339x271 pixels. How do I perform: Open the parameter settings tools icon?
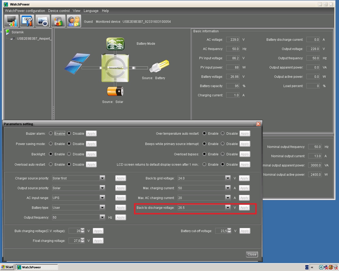[x=27, y=21]
